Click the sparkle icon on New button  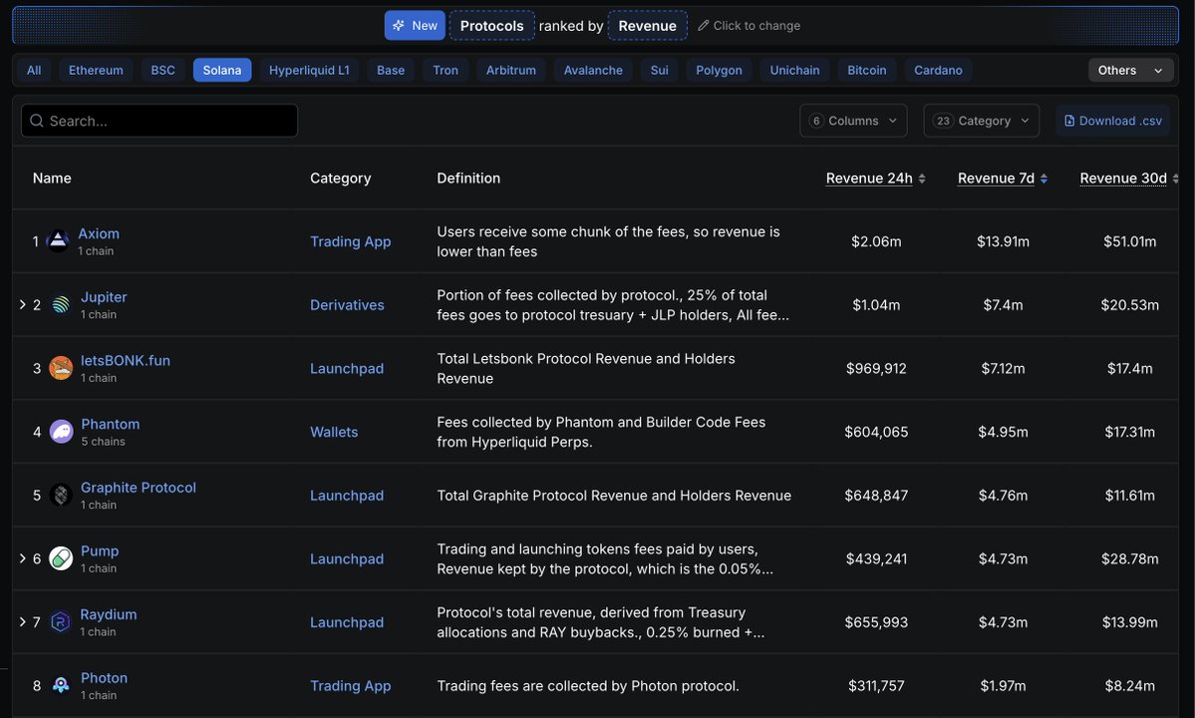(x=399, y=25)
